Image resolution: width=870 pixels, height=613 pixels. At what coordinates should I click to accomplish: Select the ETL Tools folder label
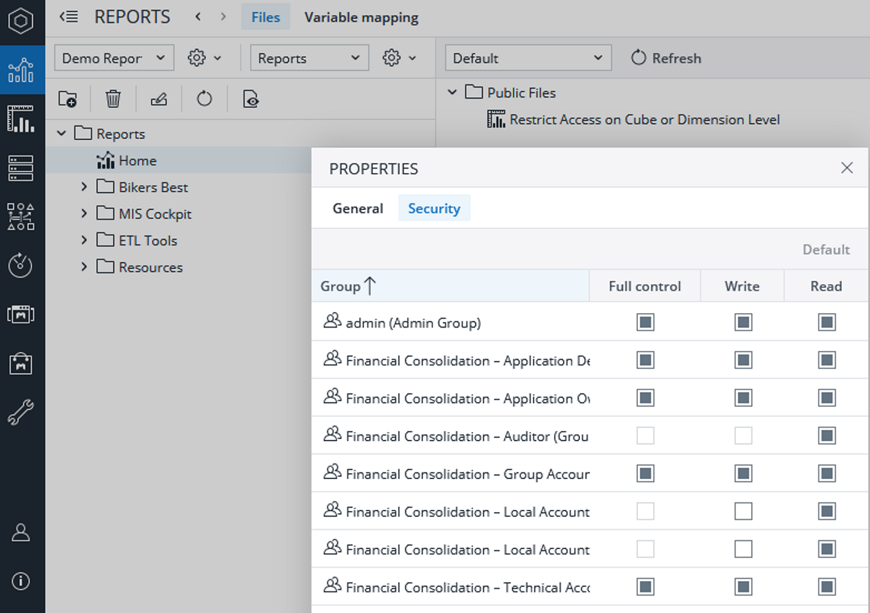click(148, 241)
